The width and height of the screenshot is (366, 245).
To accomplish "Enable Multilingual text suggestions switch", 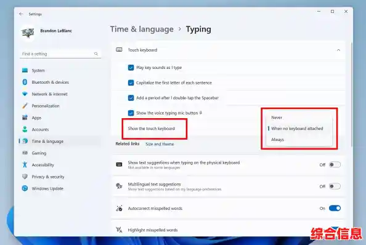I will click(335, 187).
